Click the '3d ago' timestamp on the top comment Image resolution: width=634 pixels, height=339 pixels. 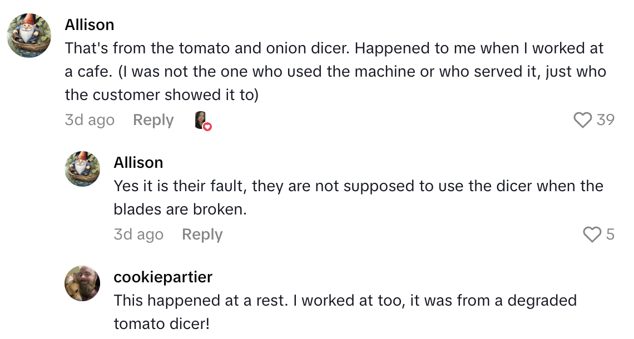pyautogui.click(x=90, y=120)
